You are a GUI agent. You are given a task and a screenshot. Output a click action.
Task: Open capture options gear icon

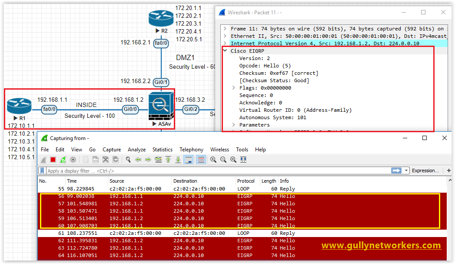(73, 160)
